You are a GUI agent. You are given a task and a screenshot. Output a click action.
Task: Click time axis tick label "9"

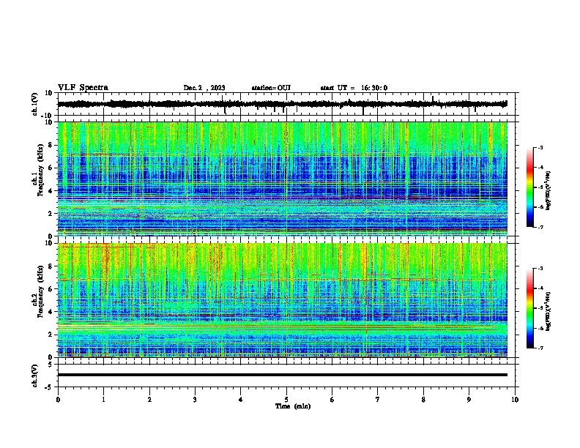pos(469,400)
